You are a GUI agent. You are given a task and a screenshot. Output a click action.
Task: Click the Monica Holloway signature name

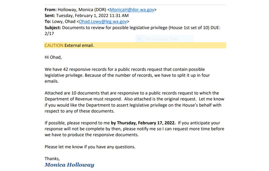[69, 165]
